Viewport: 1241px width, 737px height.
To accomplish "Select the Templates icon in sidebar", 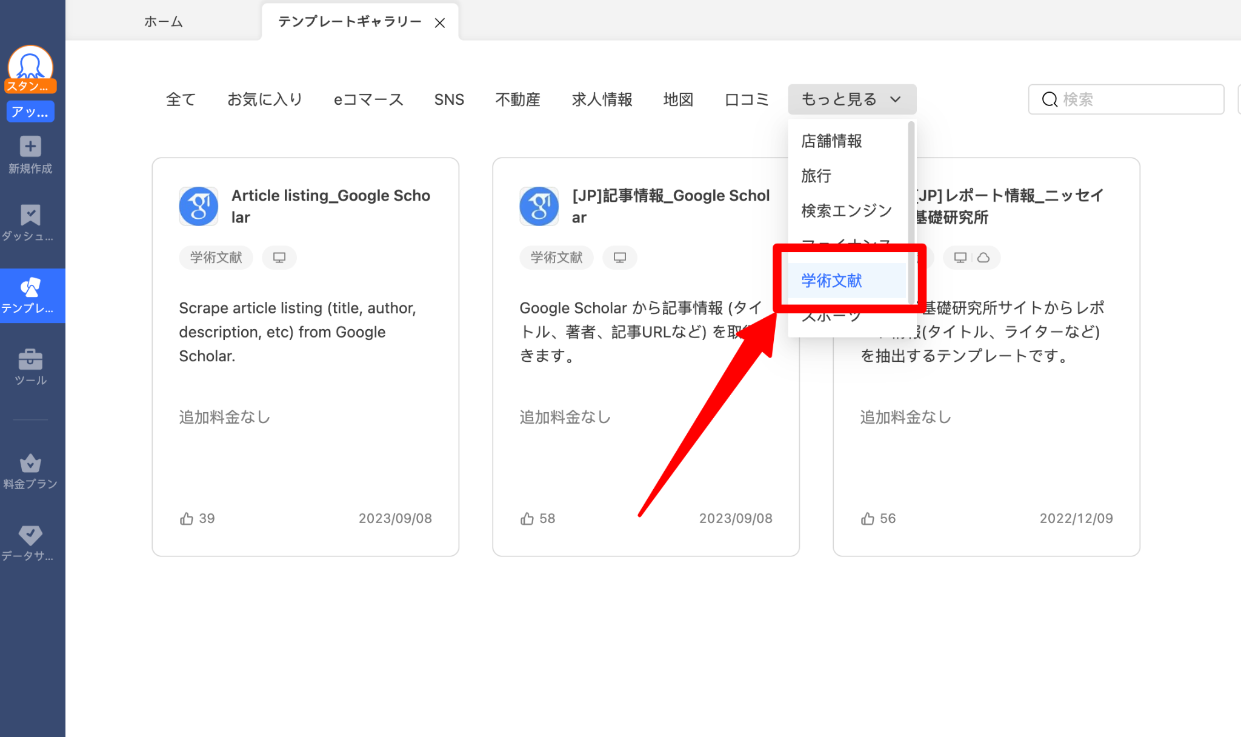I will tap(30, 287).
